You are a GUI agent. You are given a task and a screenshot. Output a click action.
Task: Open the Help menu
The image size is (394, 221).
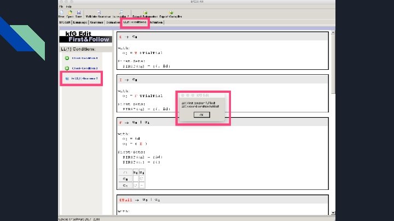coord(69,7)
